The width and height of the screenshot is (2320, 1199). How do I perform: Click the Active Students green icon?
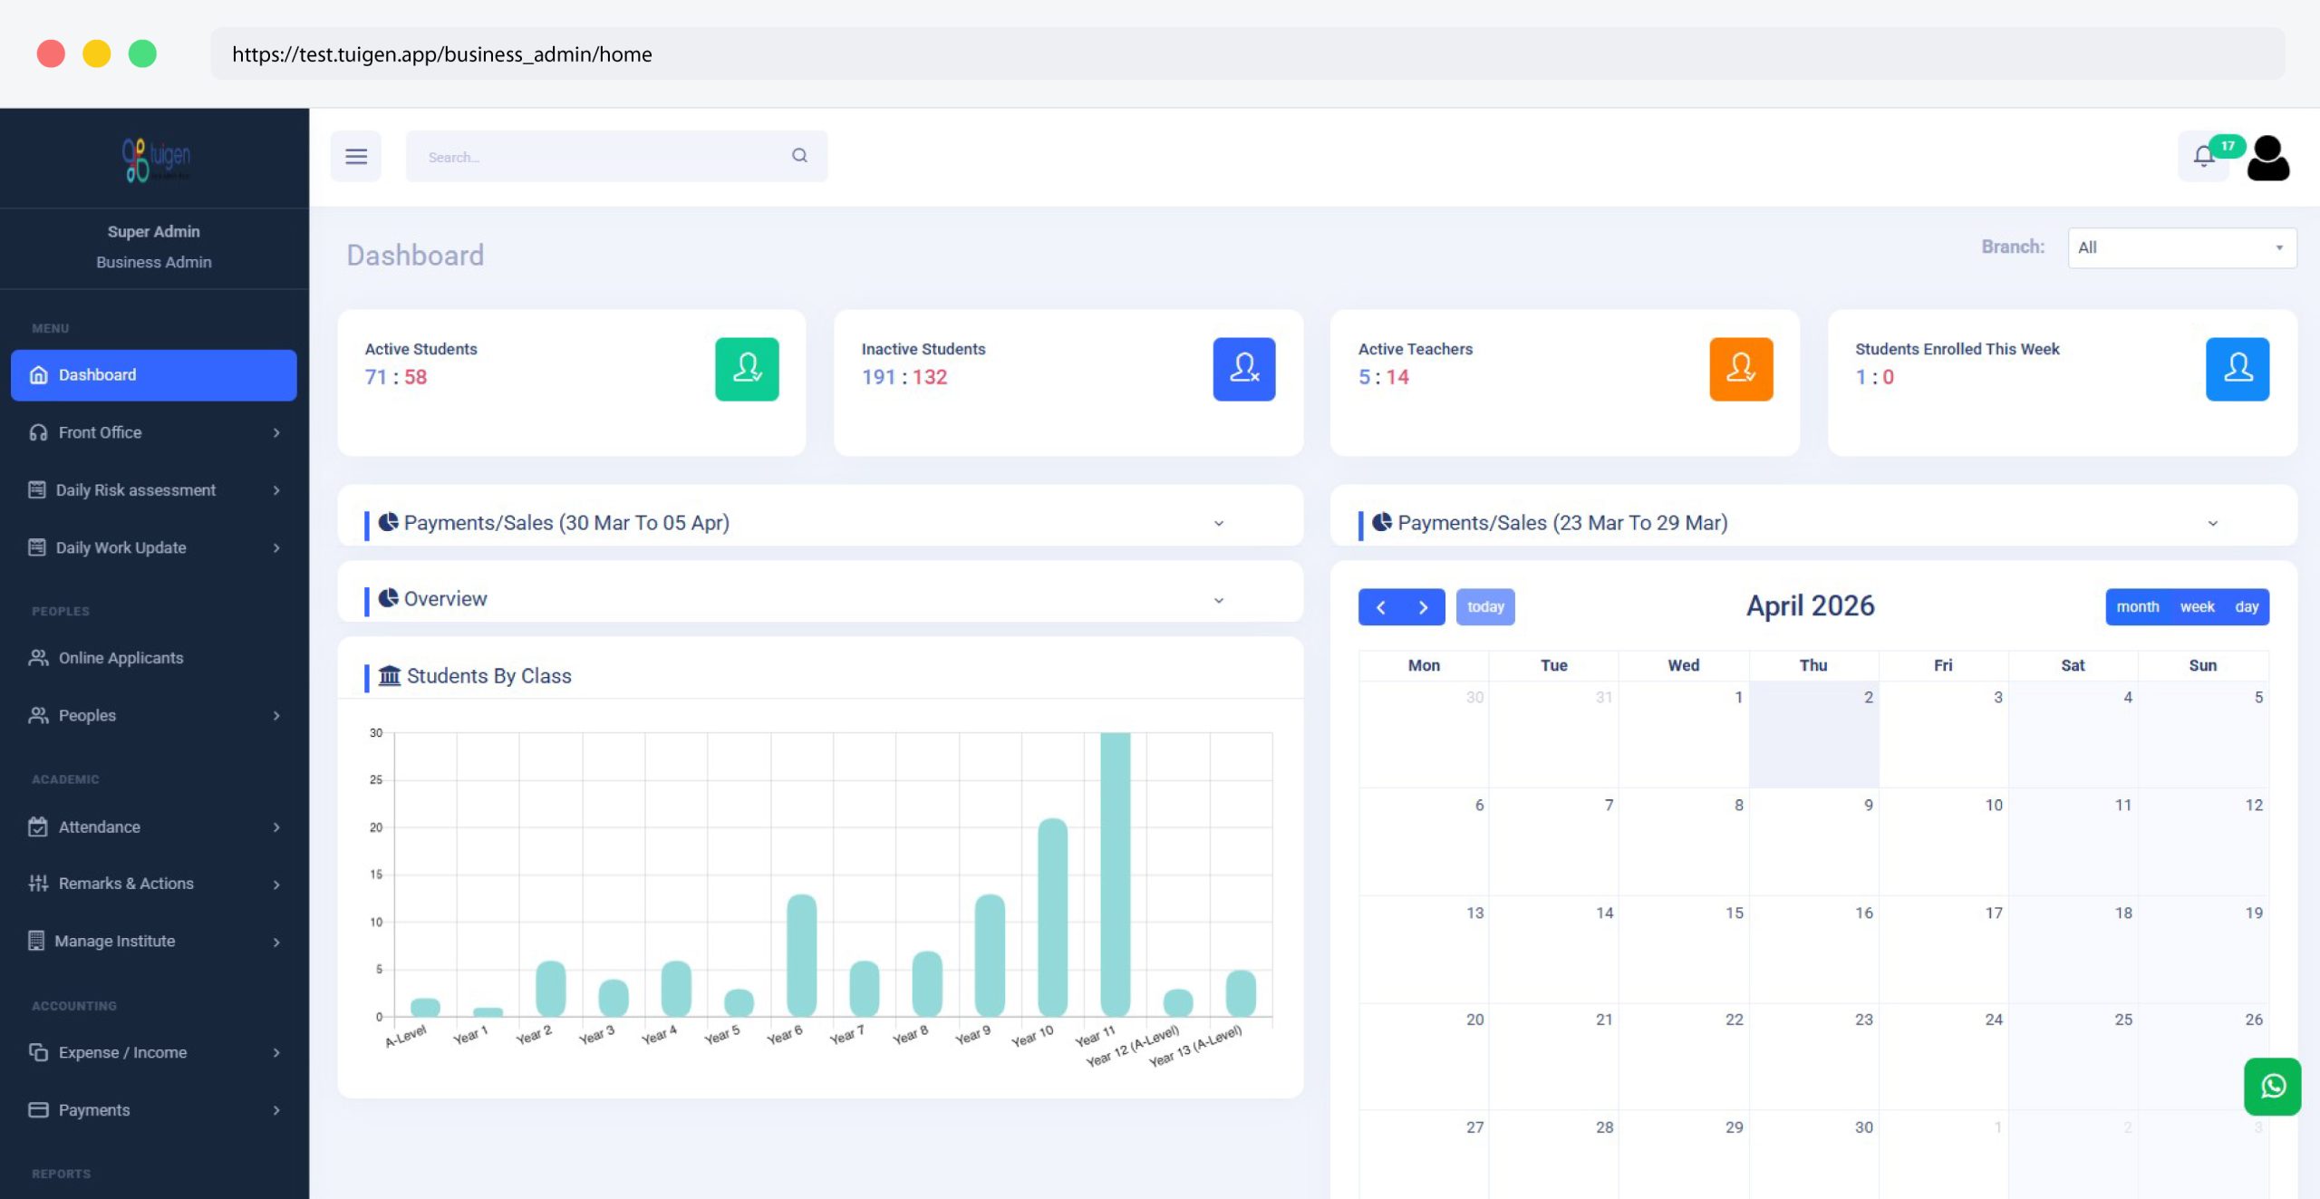(x=747, y=369)
